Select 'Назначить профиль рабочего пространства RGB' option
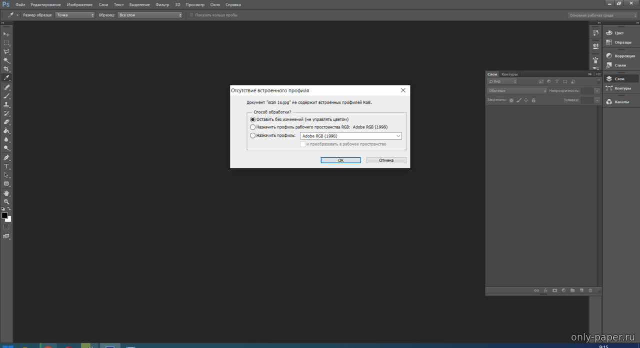 252,127
